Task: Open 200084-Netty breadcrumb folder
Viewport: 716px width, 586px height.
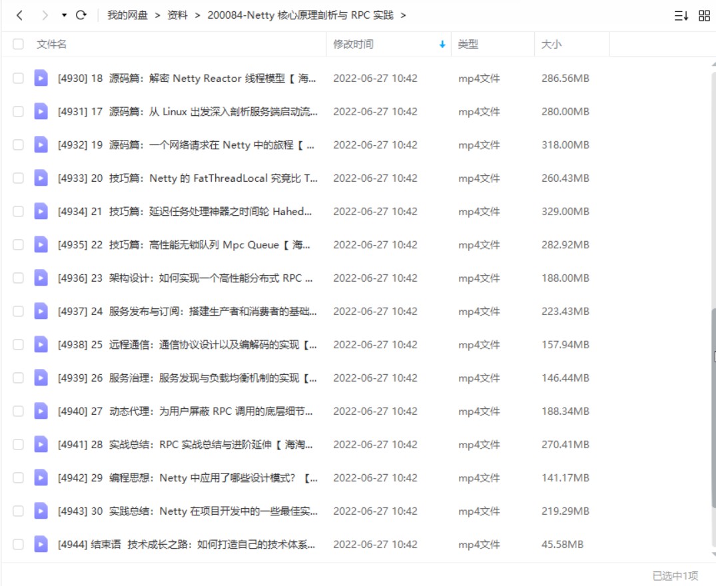Action: click(300, 15)
